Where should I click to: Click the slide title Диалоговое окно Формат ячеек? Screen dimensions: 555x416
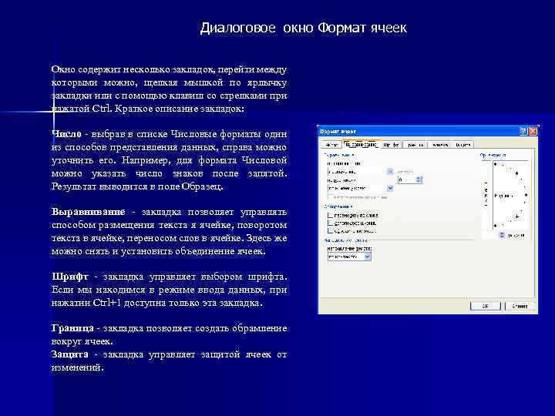tap(304, 28)
